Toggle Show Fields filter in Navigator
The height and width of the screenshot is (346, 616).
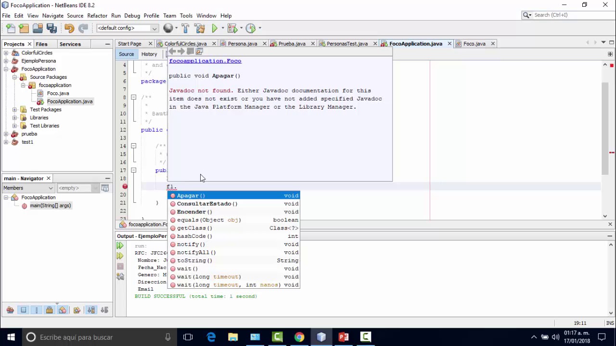(23, 310)
